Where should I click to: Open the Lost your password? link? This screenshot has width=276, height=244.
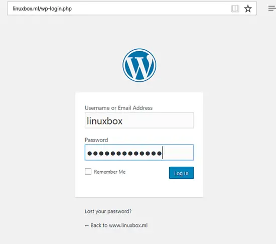108,211
